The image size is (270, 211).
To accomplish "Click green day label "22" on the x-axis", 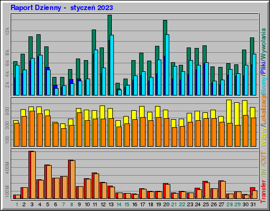I will tap(182, 205).
